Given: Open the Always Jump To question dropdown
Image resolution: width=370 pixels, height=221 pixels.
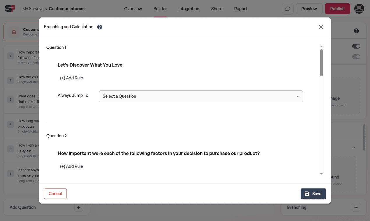Looking at the screenshot, I should pyautogui.click(x=201, y=96).
